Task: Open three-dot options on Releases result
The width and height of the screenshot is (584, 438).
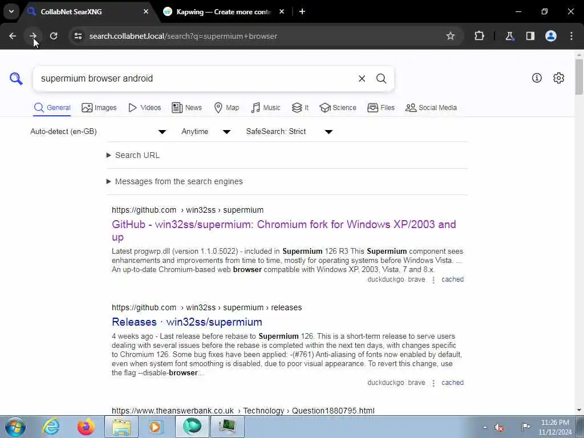Action: pyautogui.click(x=433, y=383)
